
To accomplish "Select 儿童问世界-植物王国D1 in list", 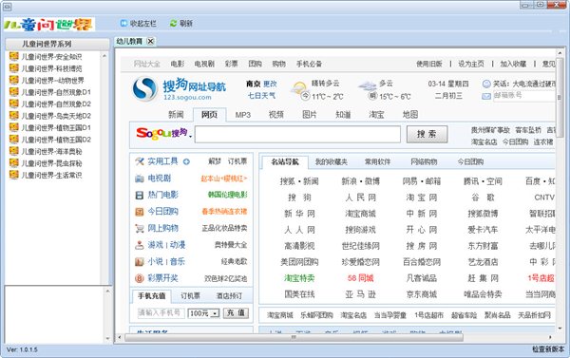I will [56, 127].
